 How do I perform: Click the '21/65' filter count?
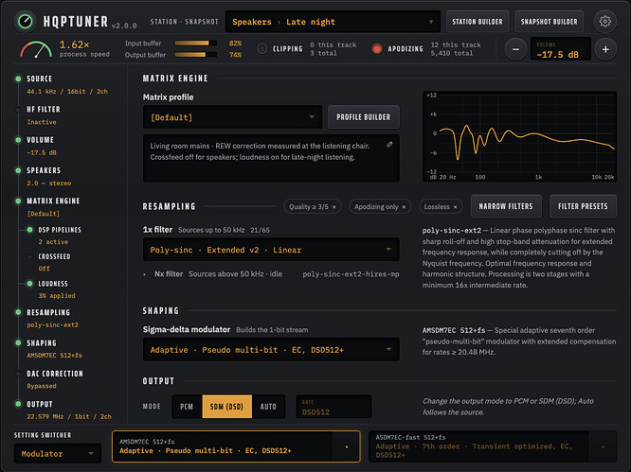click(x=260, y=230)
